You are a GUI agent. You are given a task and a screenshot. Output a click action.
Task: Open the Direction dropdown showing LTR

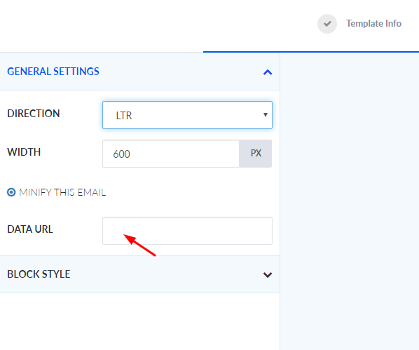(x=187, y=115)
